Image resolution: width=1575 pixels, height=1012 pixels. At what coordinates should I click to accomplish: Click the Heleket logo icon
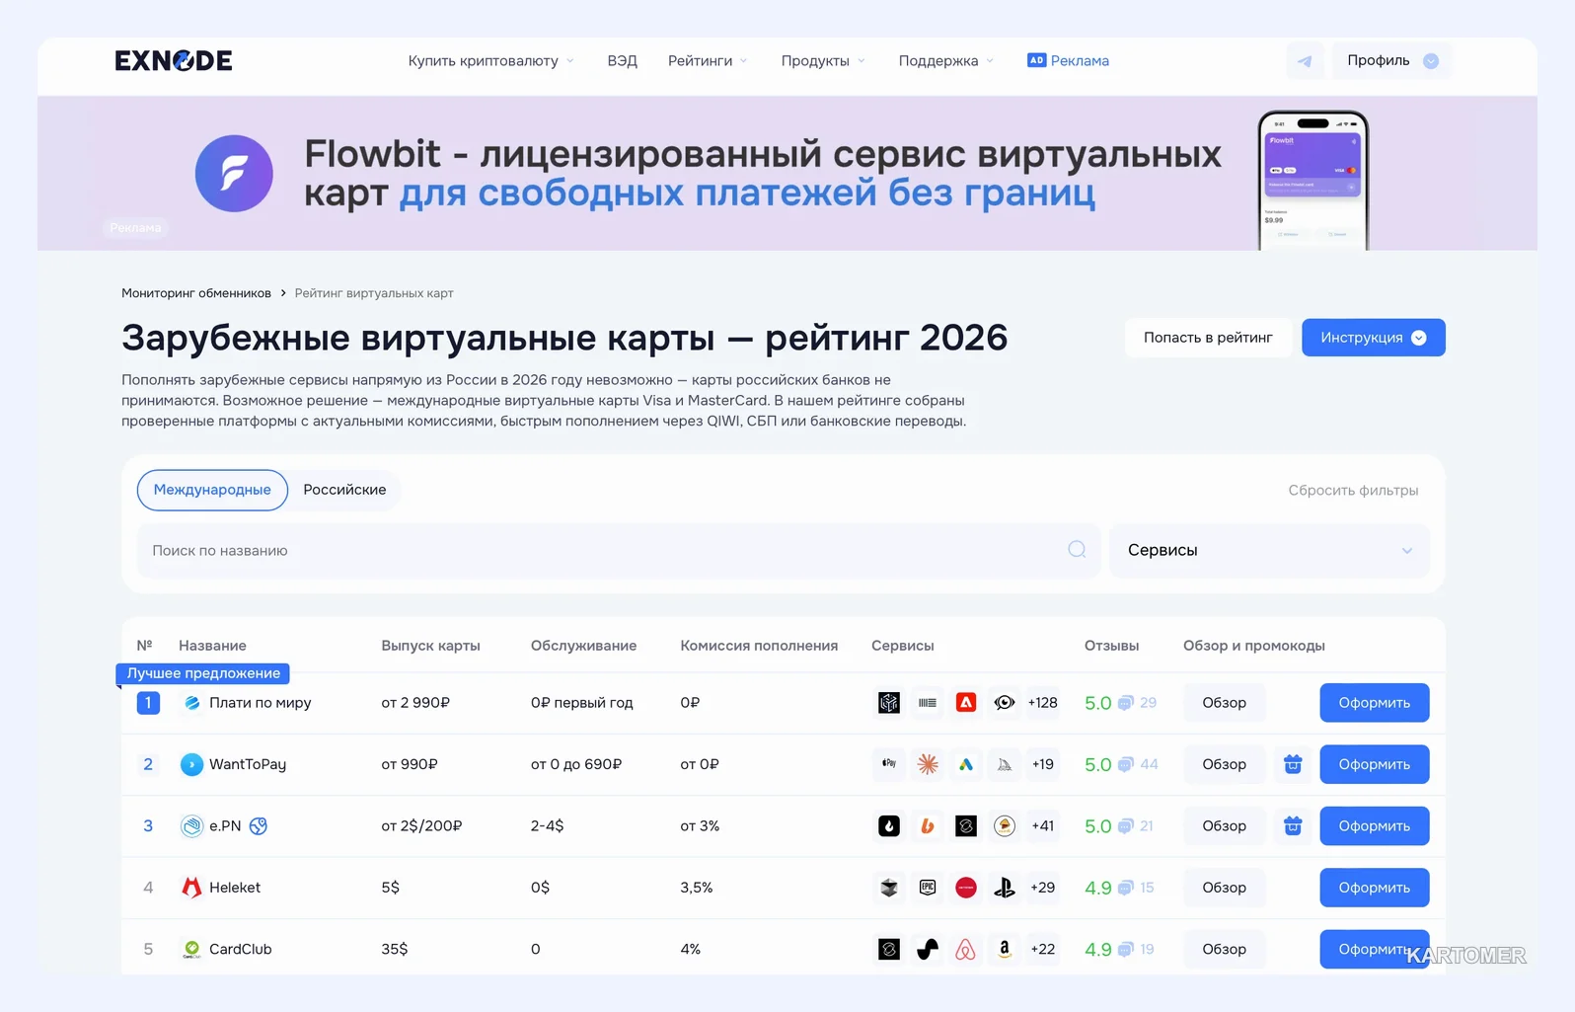click(x=191, y=888)
